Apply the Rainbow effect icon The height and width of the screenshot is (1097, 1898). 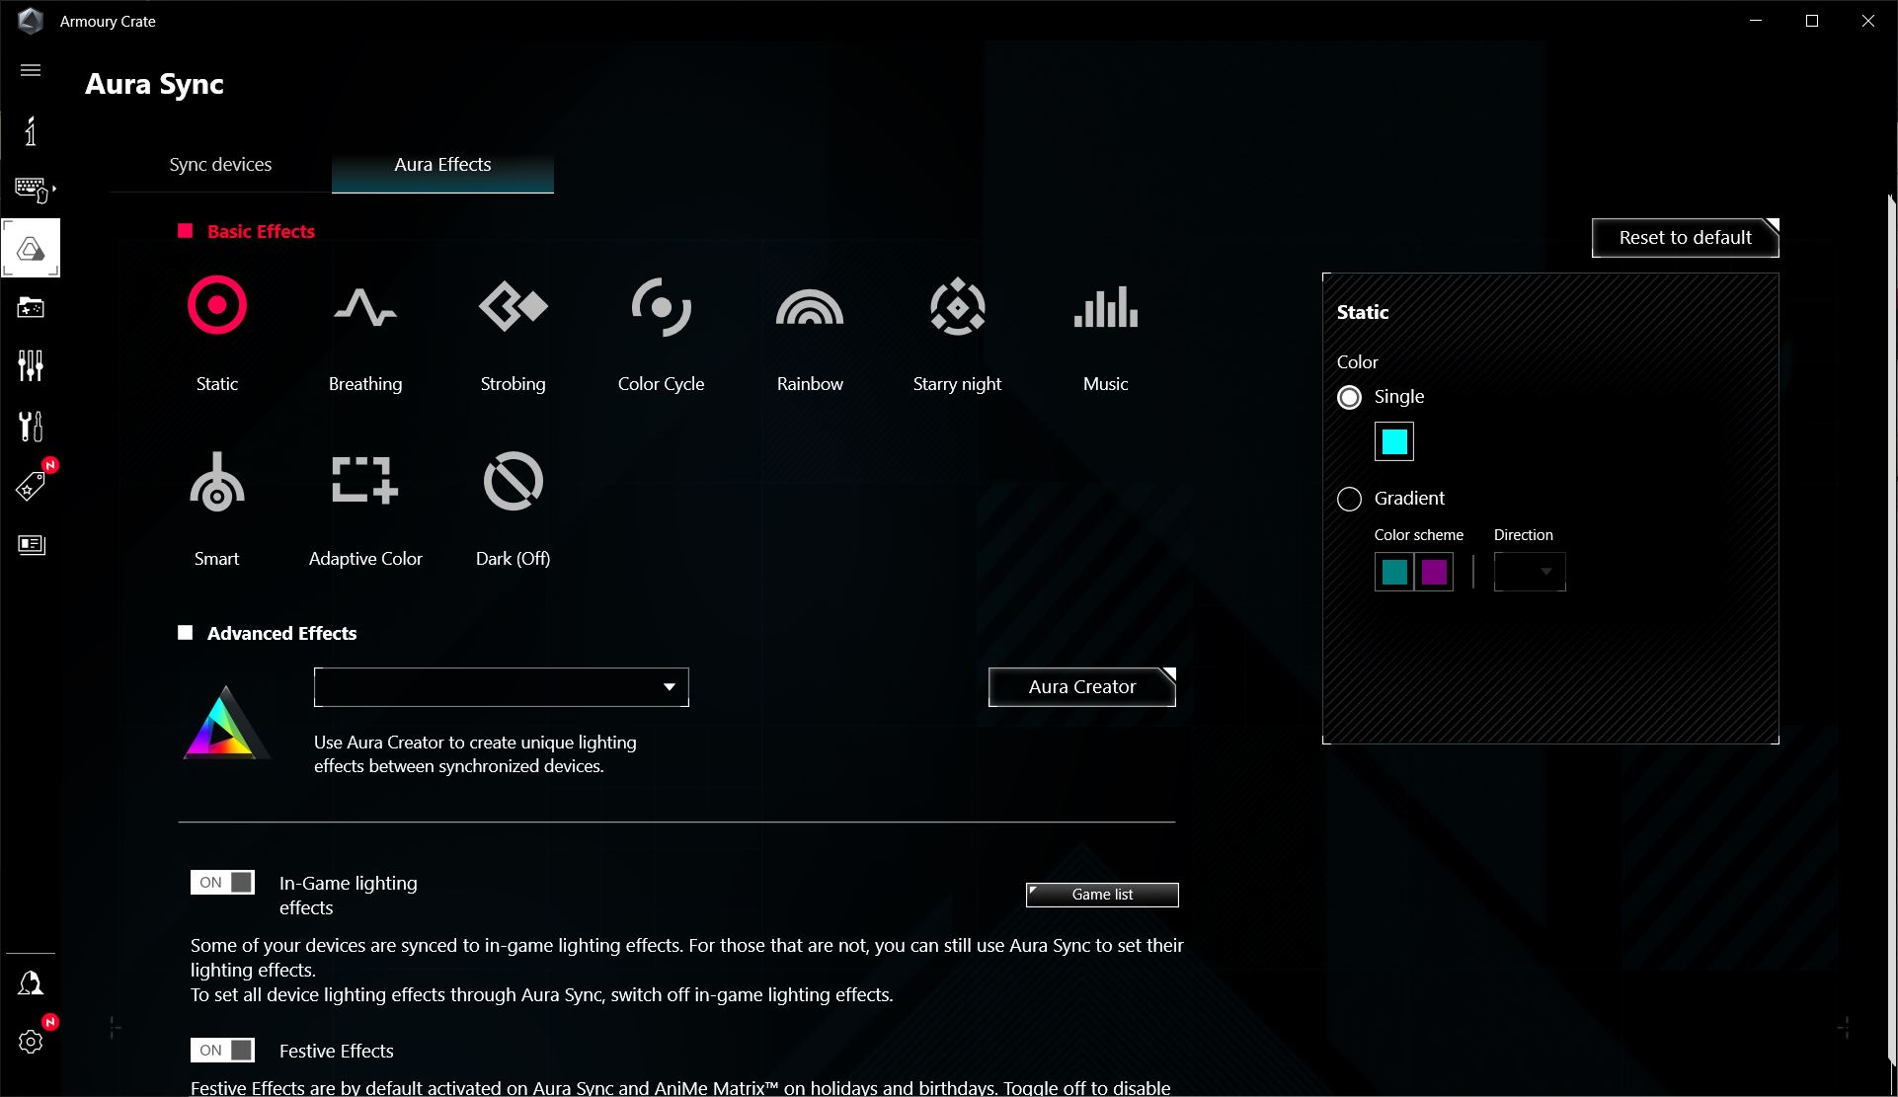coord(810,307)
